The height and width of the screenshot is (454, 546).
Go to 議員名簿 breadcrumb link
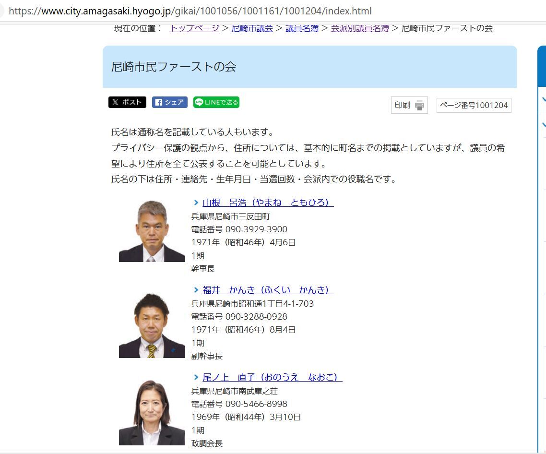tap(302, 28)
